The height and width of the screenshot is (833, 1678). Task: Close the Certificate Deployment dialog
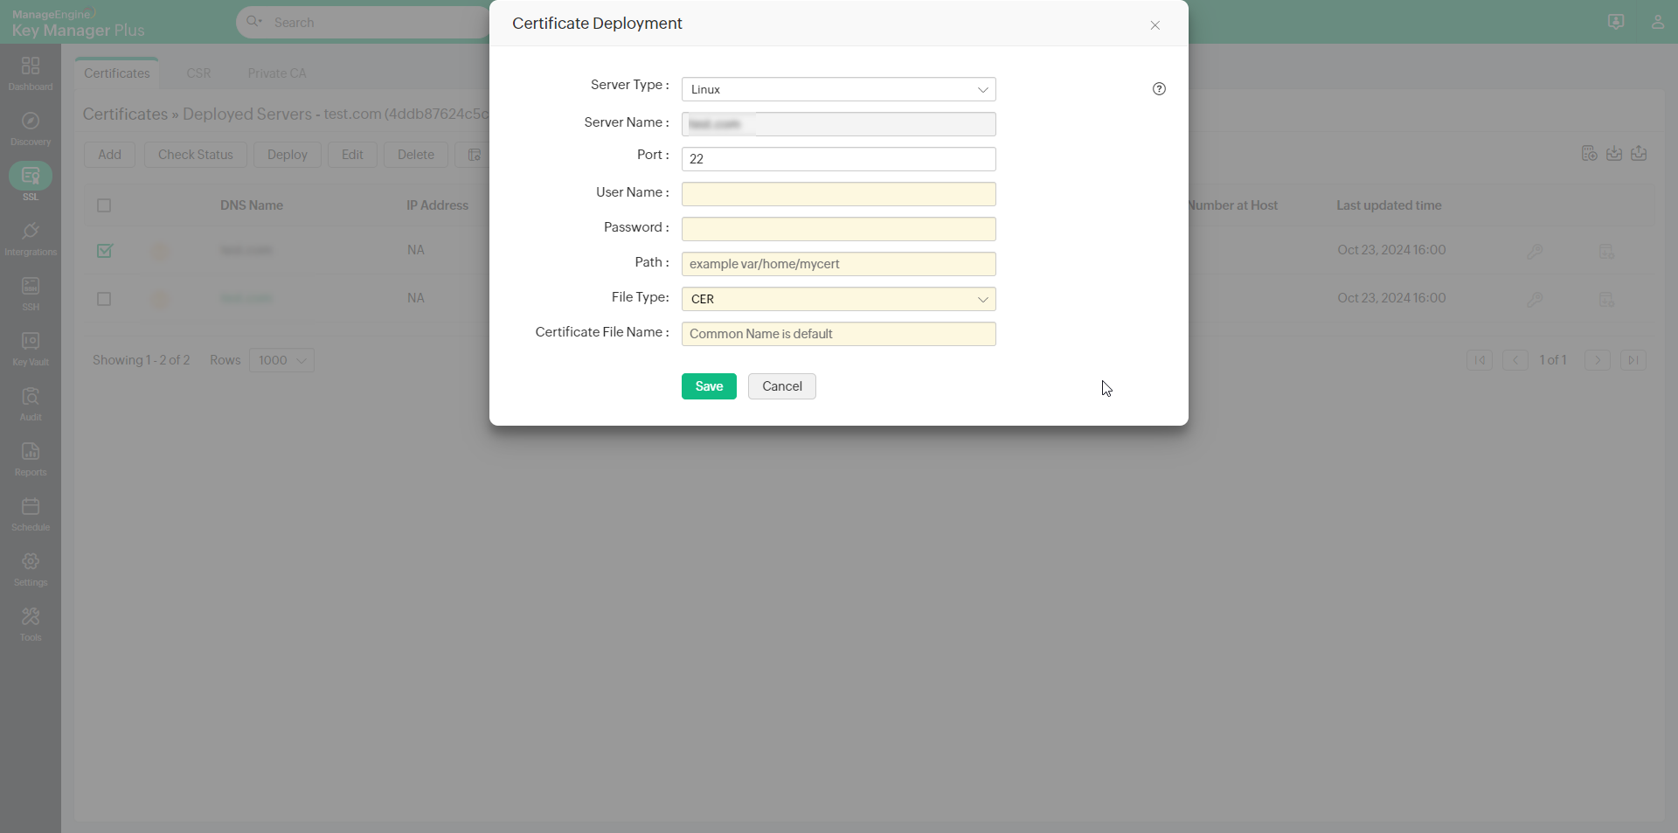(1155, 25)
